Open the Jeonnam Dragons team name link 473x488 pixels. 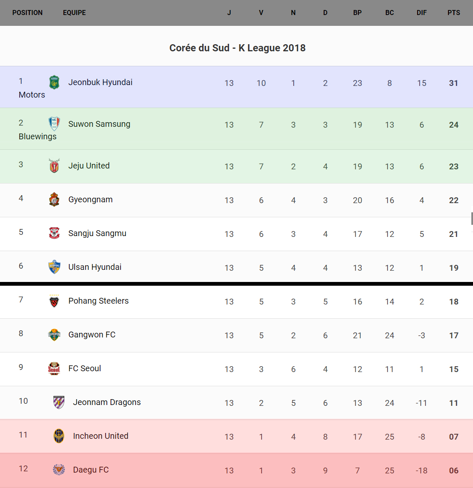tap(107, 402)
